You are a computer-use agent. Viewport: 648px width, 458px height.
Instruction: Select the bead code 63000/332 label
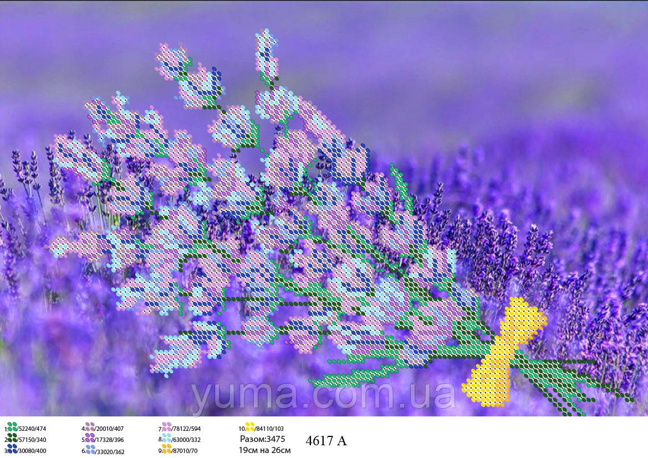(186, 440)
